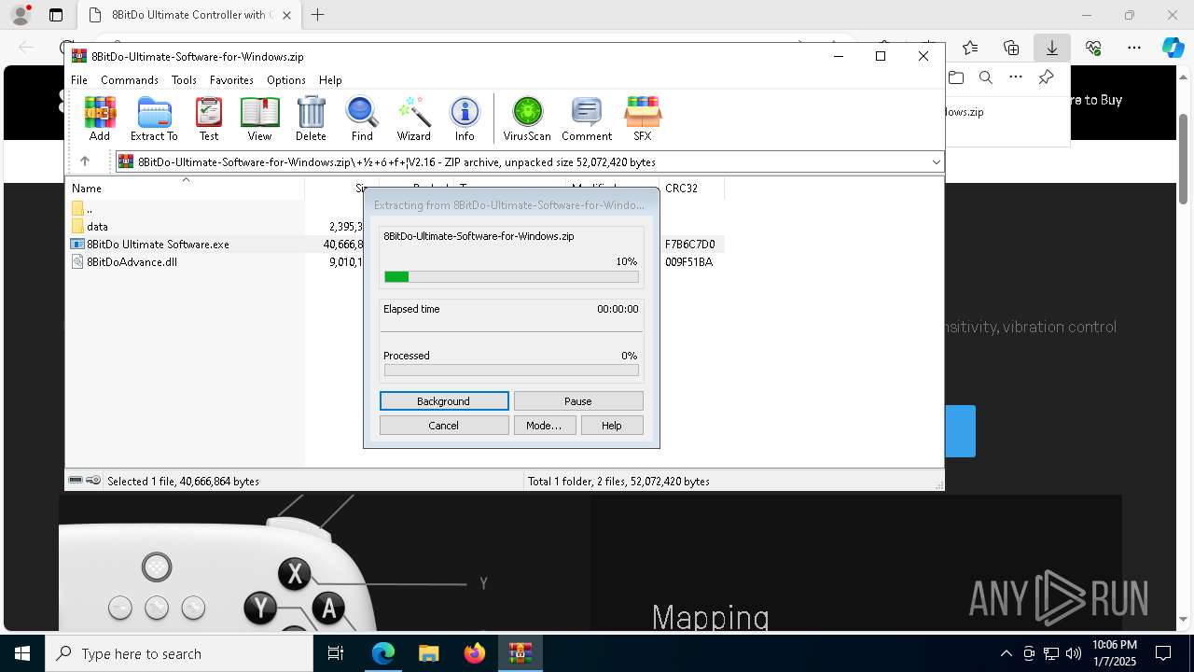The image size is (1194, 672).
Task: Open the Find magnifier icon
Action: [362, 119]
